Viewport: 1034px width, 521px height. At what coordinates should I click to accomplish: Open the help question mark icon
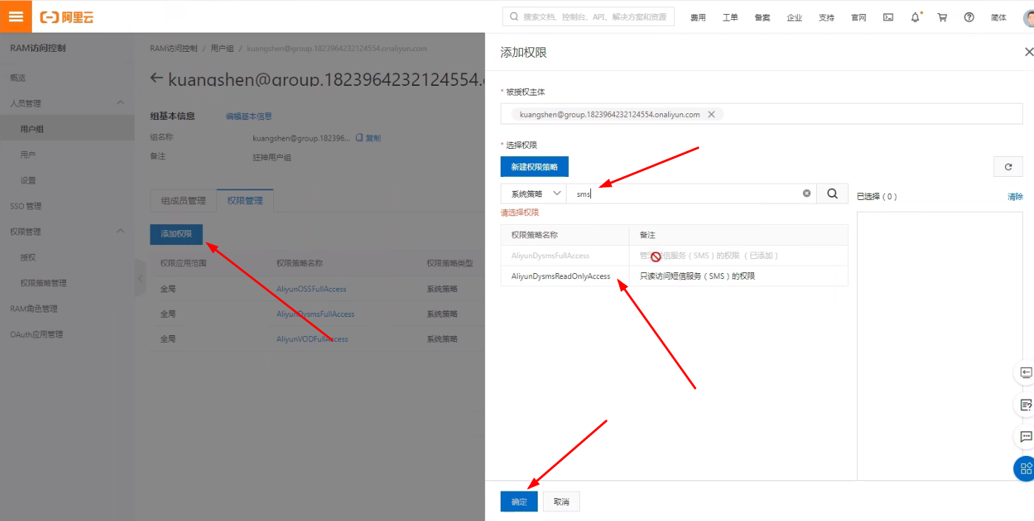point(969,17)
